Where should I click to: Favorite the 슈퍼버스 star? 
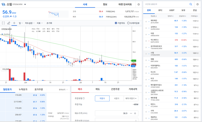tap(146, 28)
